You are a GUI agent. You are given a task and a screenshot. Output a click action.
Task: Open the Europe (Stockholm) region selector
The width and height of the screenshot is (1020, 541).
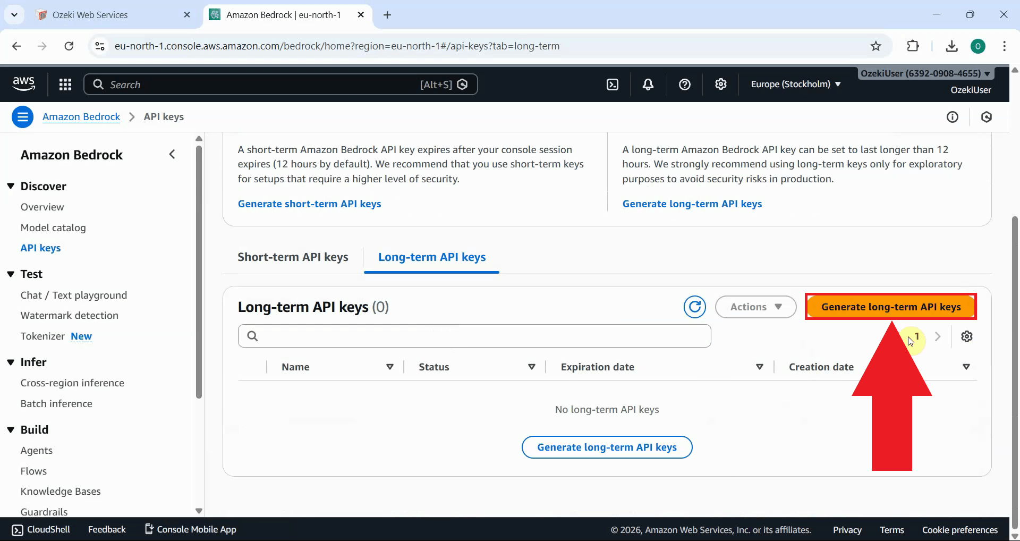[x=795, y=84]
